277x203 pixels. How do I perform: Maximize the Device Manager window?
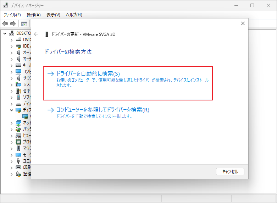pyautogui.click(x=252, y=5)
